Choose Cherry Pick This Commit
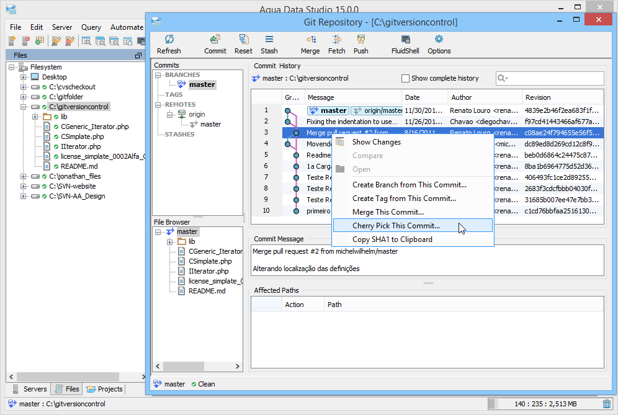This screenshot has width=618, height=415. [413, 226]
